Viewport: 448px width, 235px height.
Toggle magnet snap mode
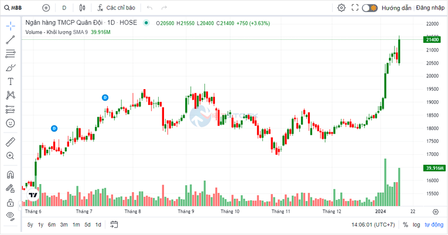11,175
